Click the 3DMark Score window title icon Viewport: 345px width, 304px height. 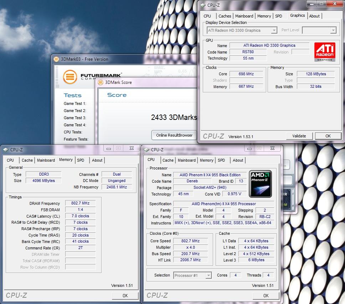tap(101, 82)
